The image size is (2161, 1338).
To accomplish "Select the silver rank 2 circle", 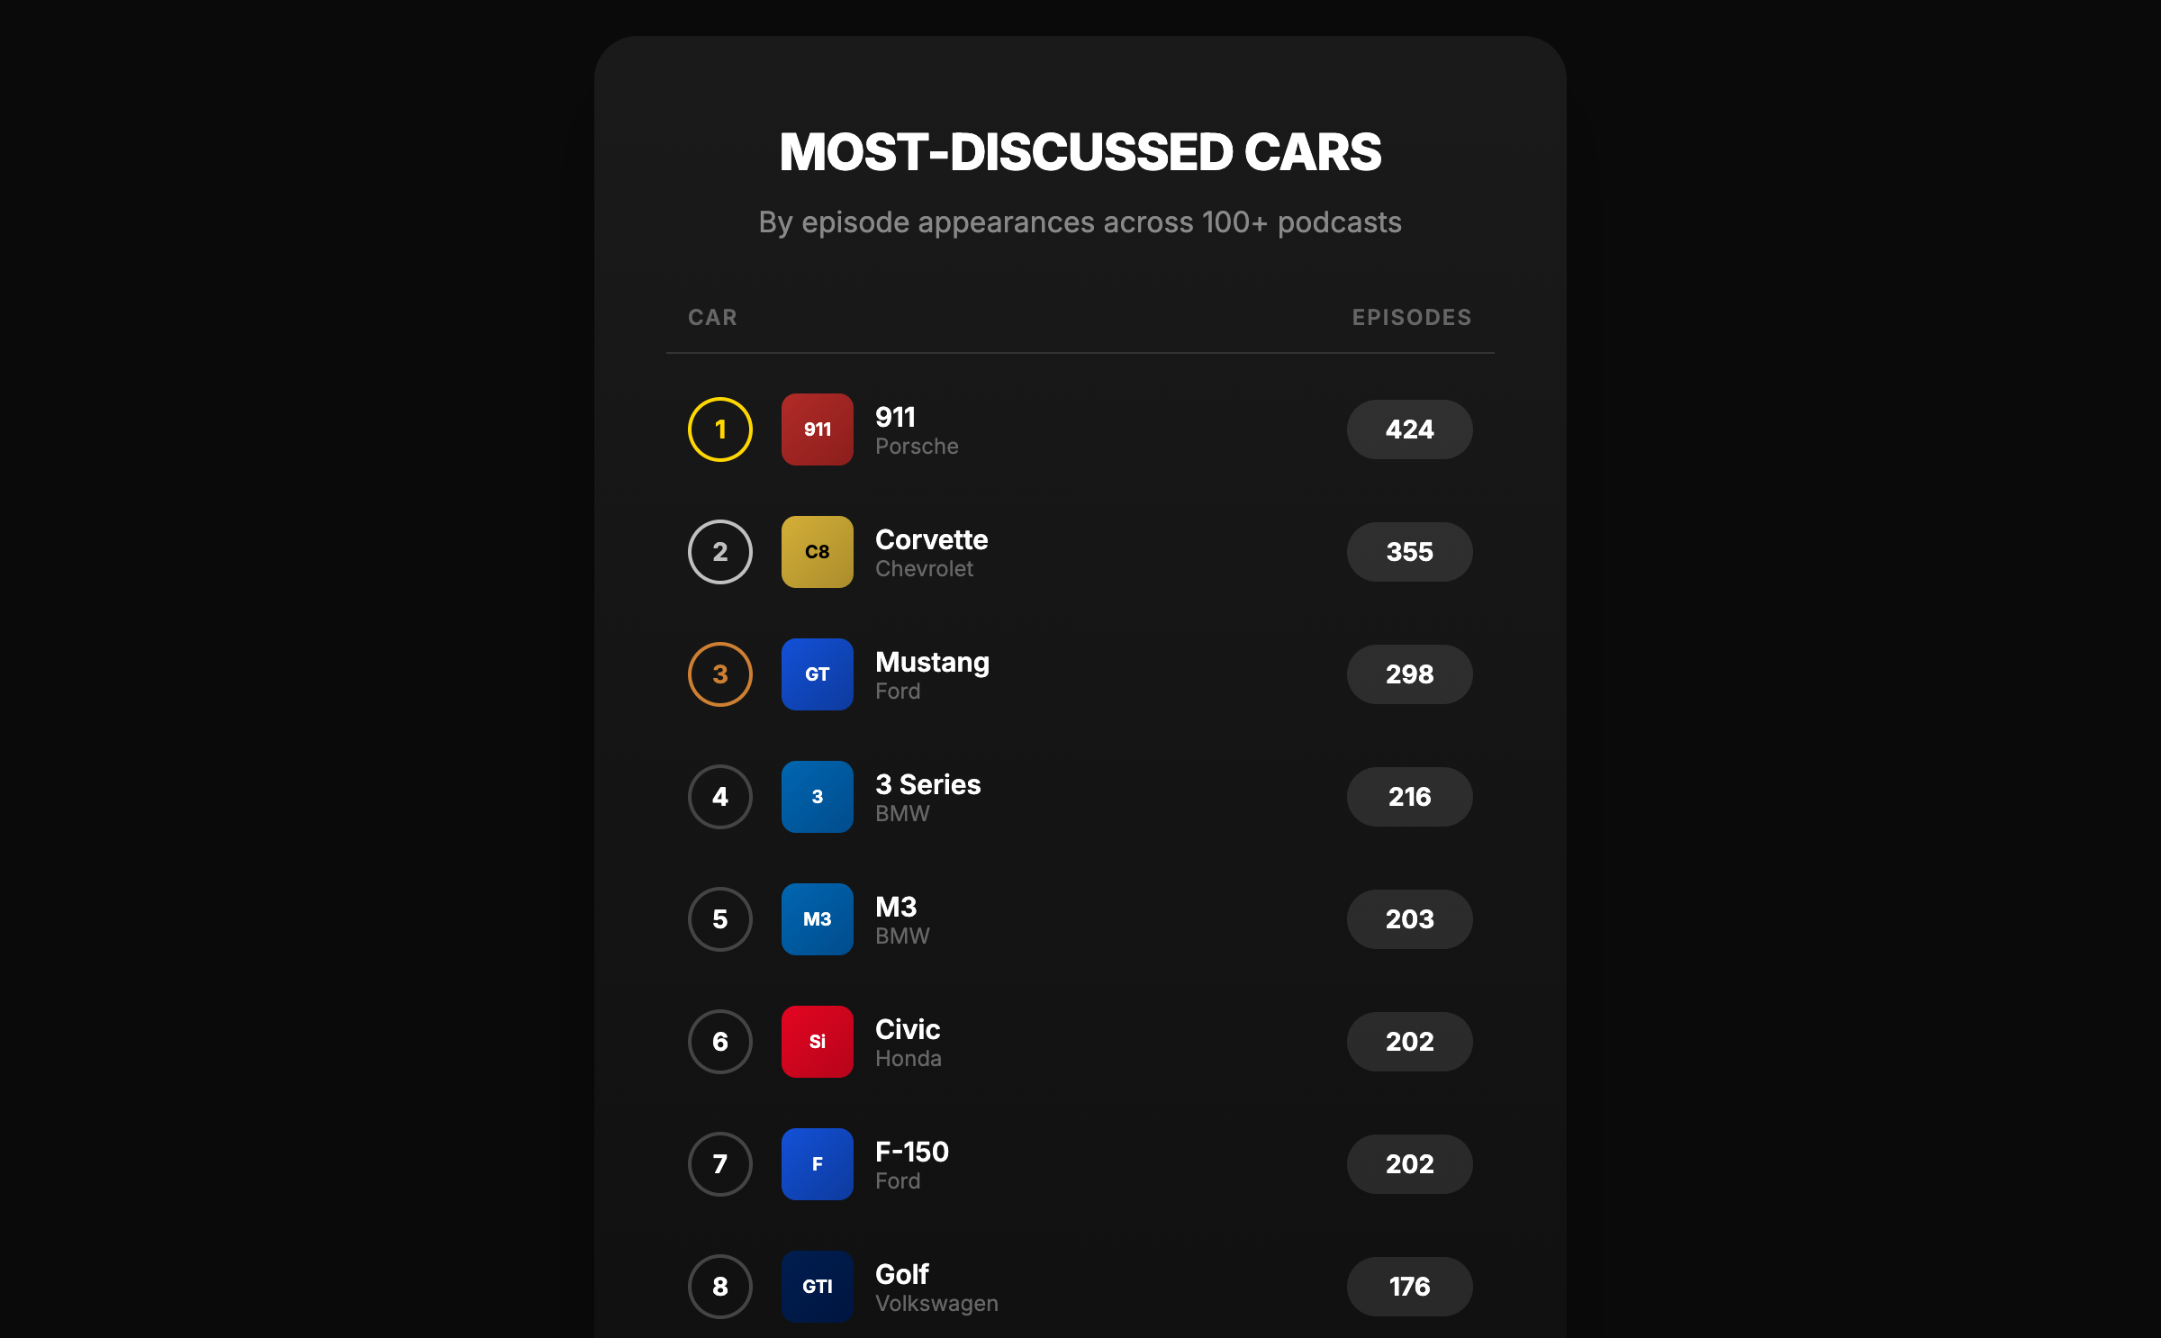I will tap(720, 552).
